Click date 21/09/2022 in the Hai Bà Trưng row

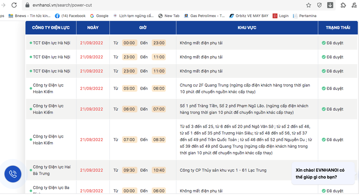[x=92, y=170]
